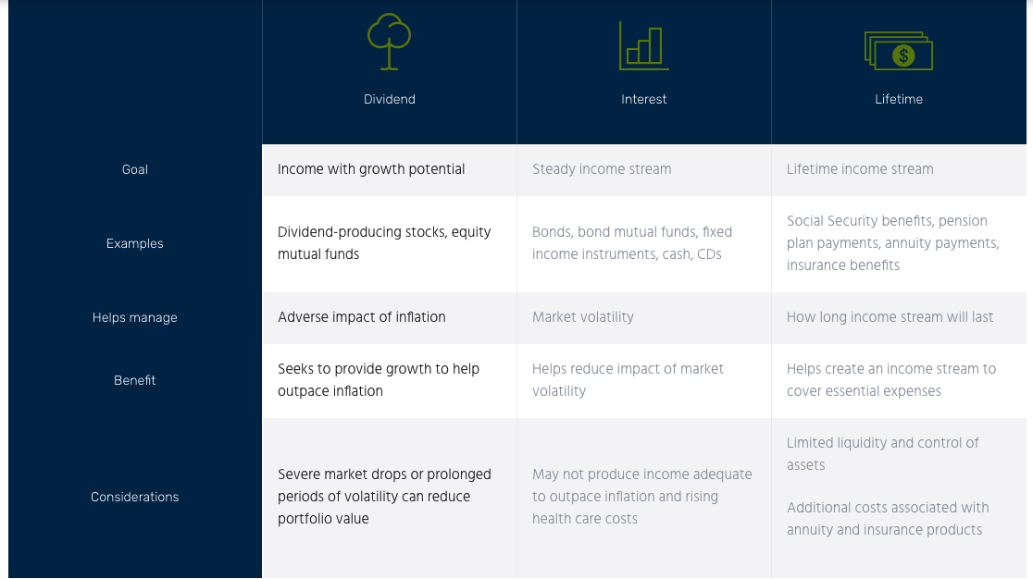Click 'Steady income stream' text
The width and height of the screenshot is (1033, 579).
[x=602, y=169]
